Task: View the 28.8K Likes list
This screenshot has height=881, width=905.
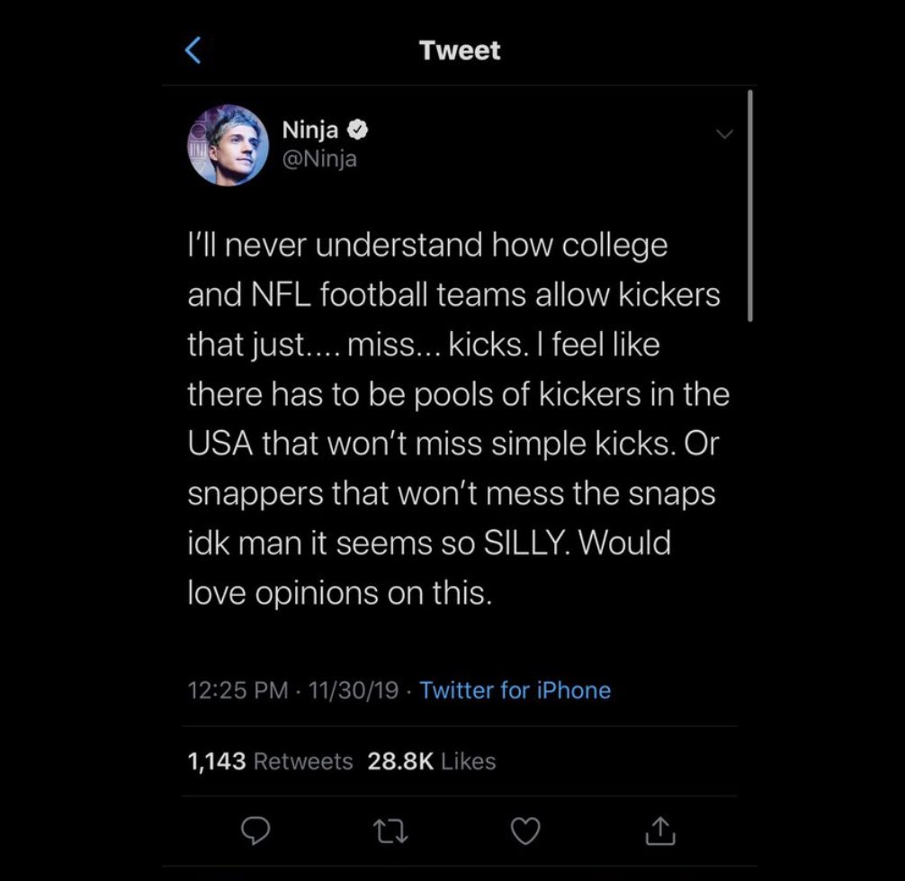Action: click(432, 761)
